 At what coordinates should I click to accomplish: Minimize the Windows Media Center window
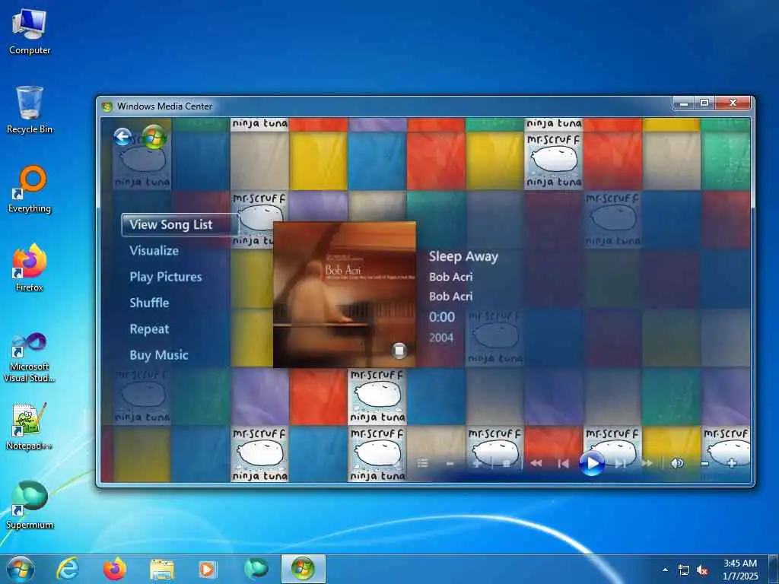click(684, 103)
